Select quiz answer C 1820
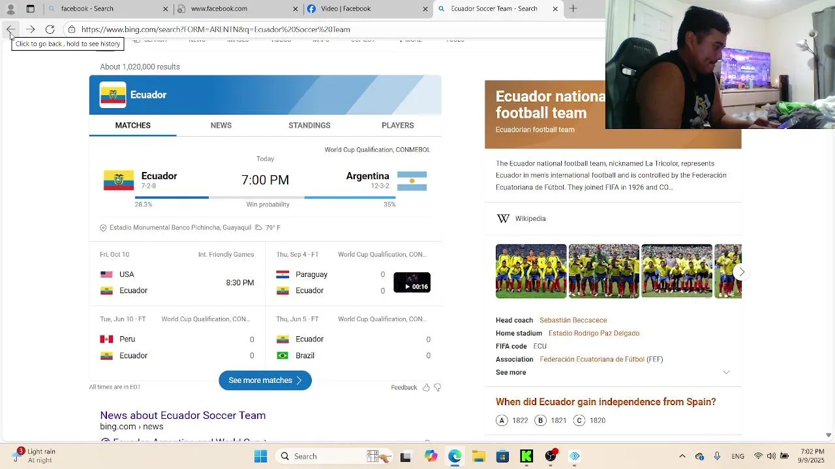 pyautogui.click(x=590, y=421)
